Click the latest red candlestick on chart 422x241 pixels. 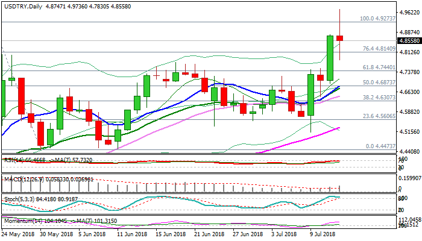coord(340,38)
